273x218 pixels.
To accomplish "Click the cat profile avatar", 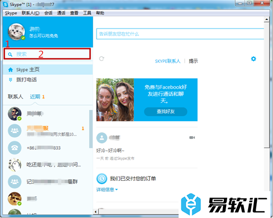I will click(16, 32).
